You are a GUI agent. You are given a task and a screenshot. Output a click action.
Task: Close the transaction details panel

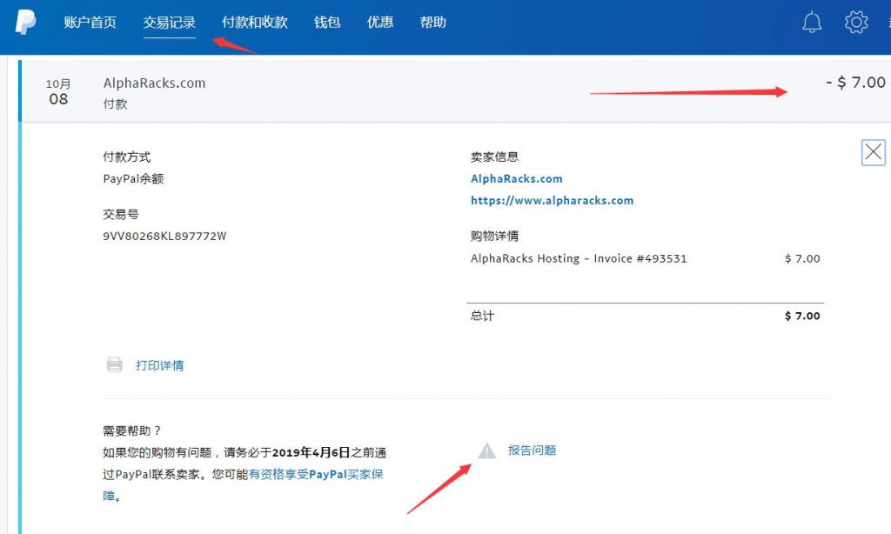point(874,152)
